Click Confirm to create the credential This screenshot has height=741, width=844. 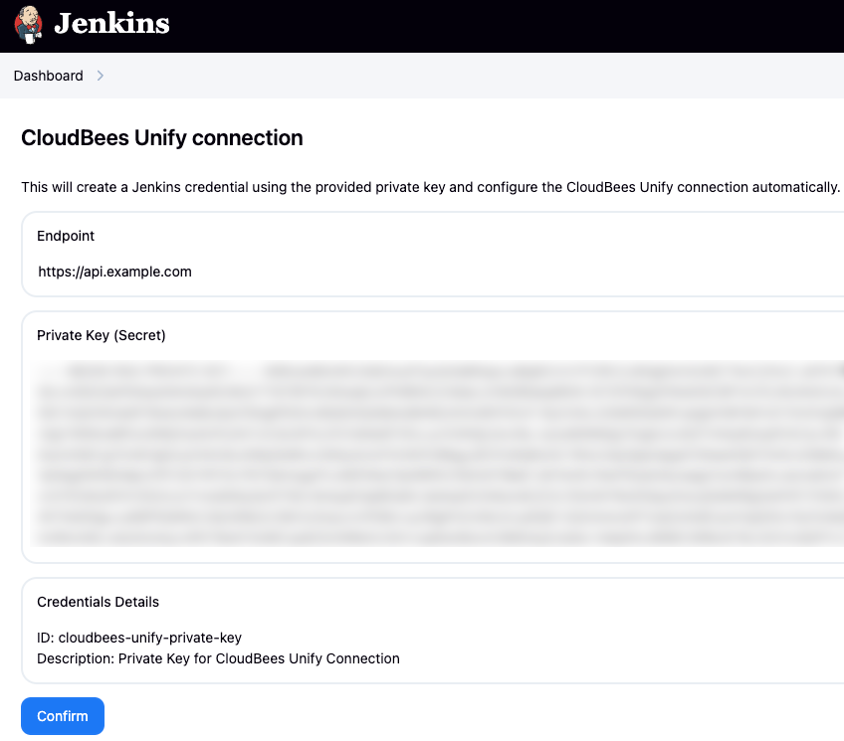tap(62, 715)
